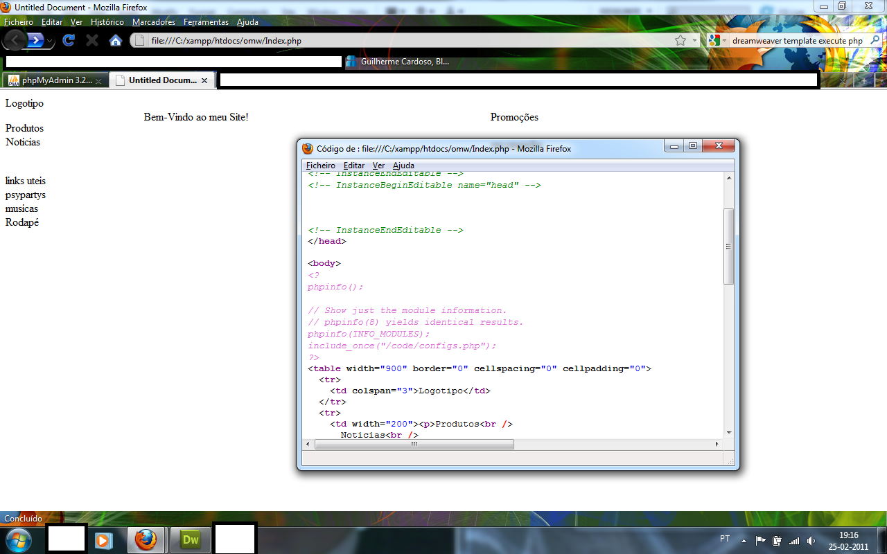
Task: Click the phpinfo(INFO_MODULES); line
Action: (x=369, y=334)
